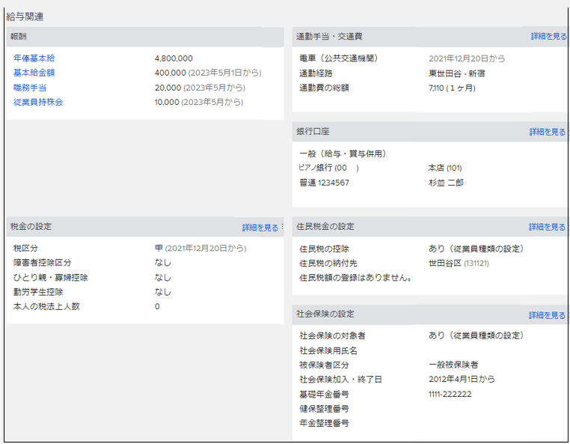Click the commute route 東世田谷 - 新宿
570x444 pixels.
click(456, 73)
